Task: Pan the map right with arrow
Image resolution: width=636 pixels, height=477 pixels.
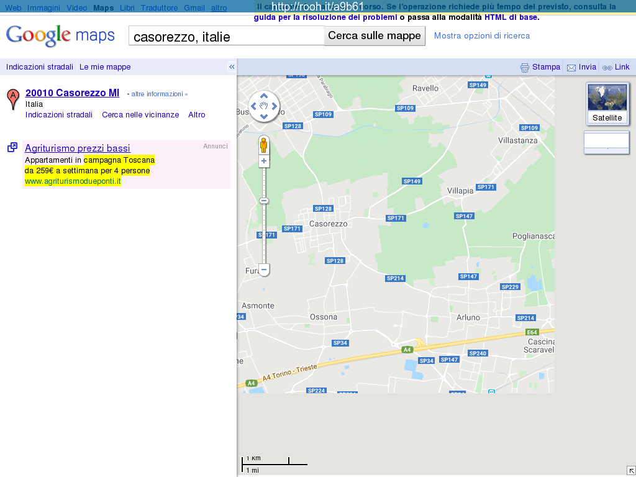Action: (274, 106)
